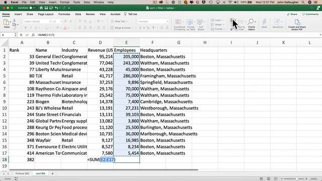Image resolution: width=322 pixels, height=181 pixels.
Task: Click the Increase Font Size icon
Action: (x=65, y=21)
